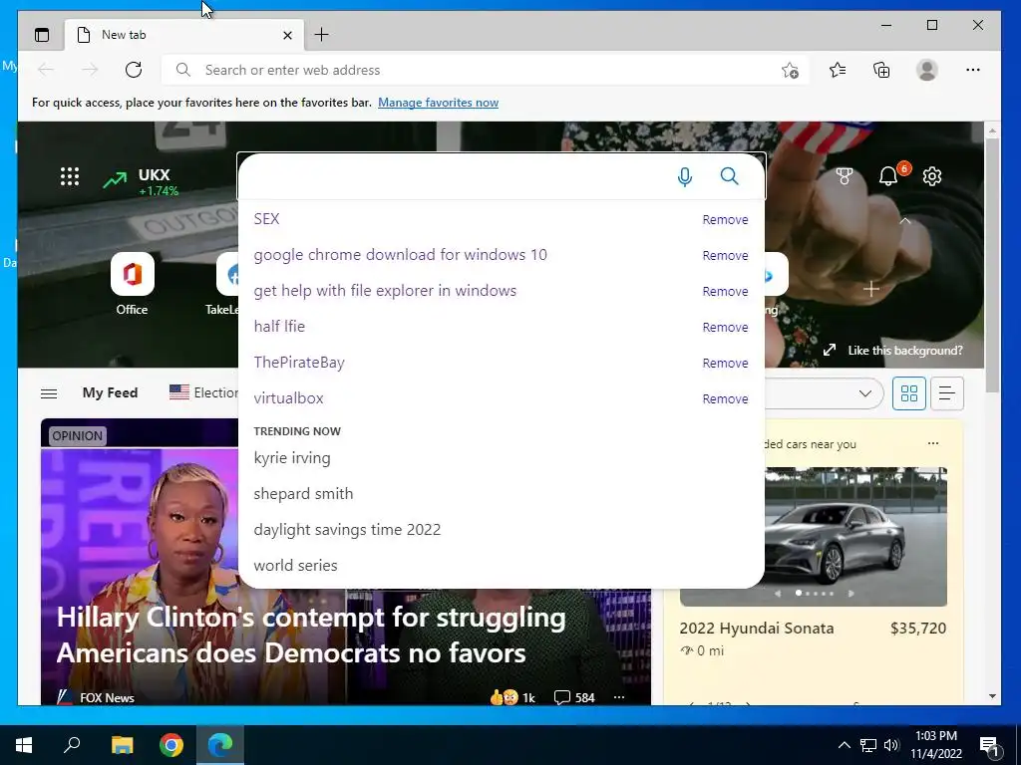Switch feed to grid view
Image resolution: width=1021 pixels, height=765 pixels.
point(909,392)
